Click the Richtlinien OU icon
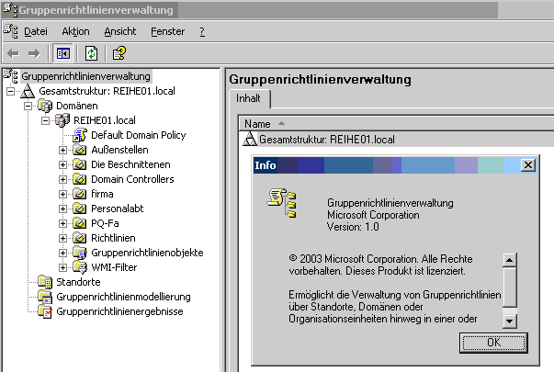The height and width of the screenshot is (372, 554). click(x=80, y=238)
